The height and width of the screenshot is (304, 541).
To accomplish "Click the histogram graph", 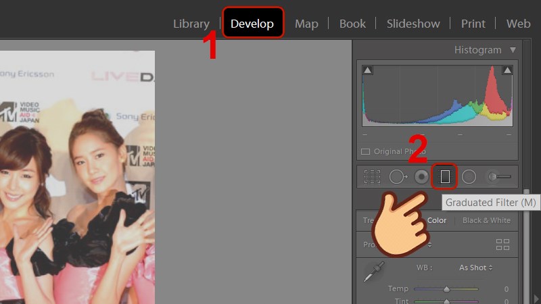I will [x=437, y=96].
